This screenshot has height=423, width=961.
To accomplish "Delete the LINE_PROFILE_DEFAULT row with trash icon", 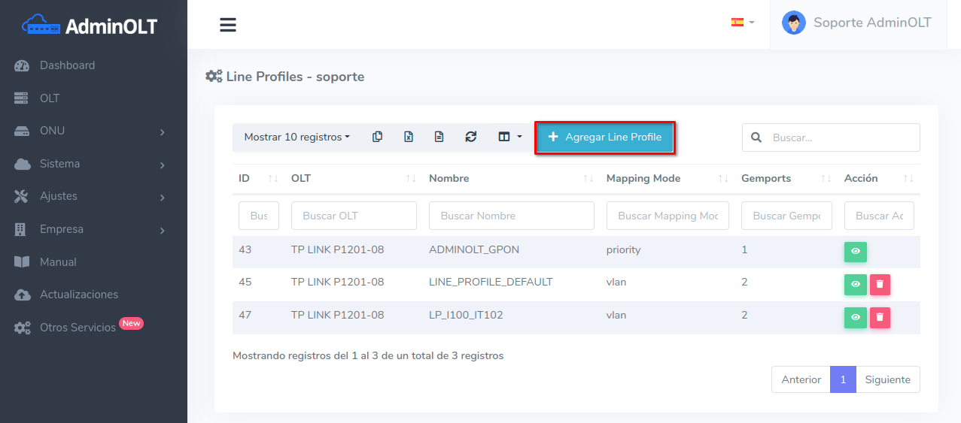I will (x=880, y=285).
